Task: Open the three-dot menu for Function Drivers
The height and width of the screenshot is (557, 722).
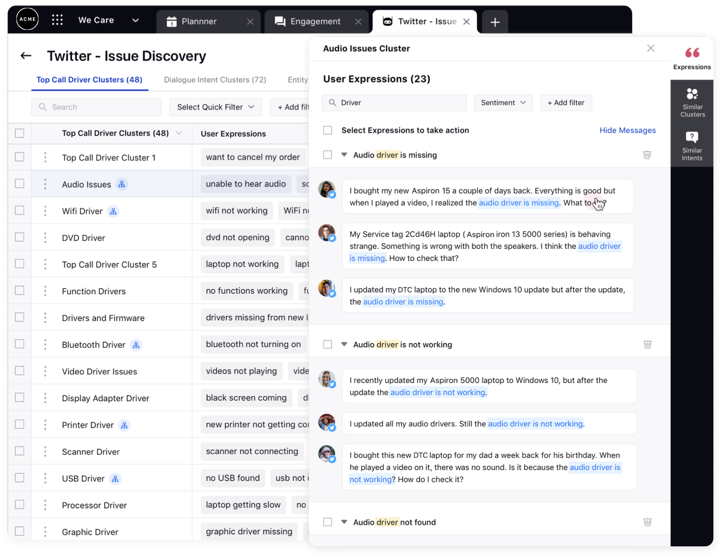Action: 45,291
